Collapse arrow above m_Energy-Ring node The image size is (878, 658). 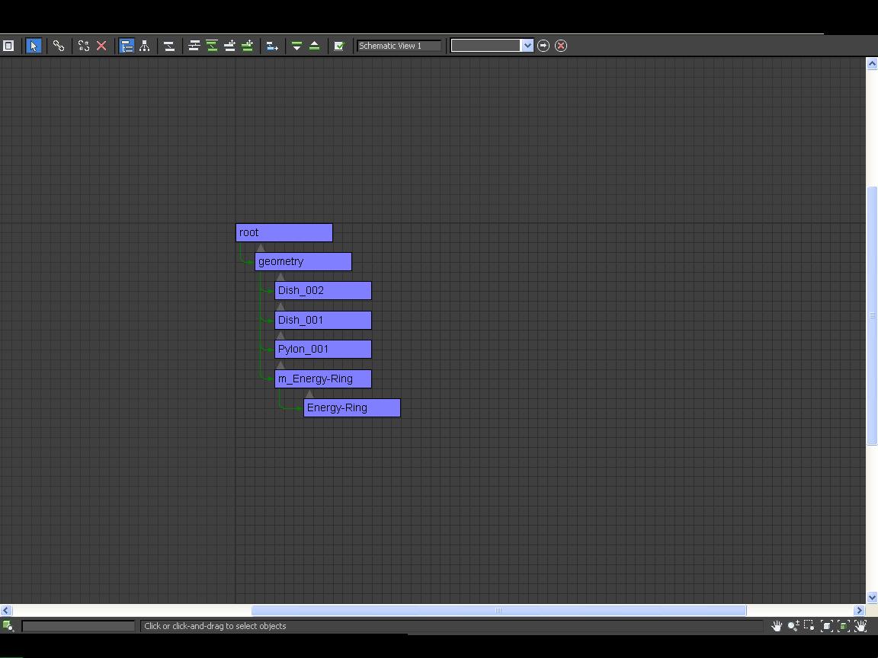280,366
